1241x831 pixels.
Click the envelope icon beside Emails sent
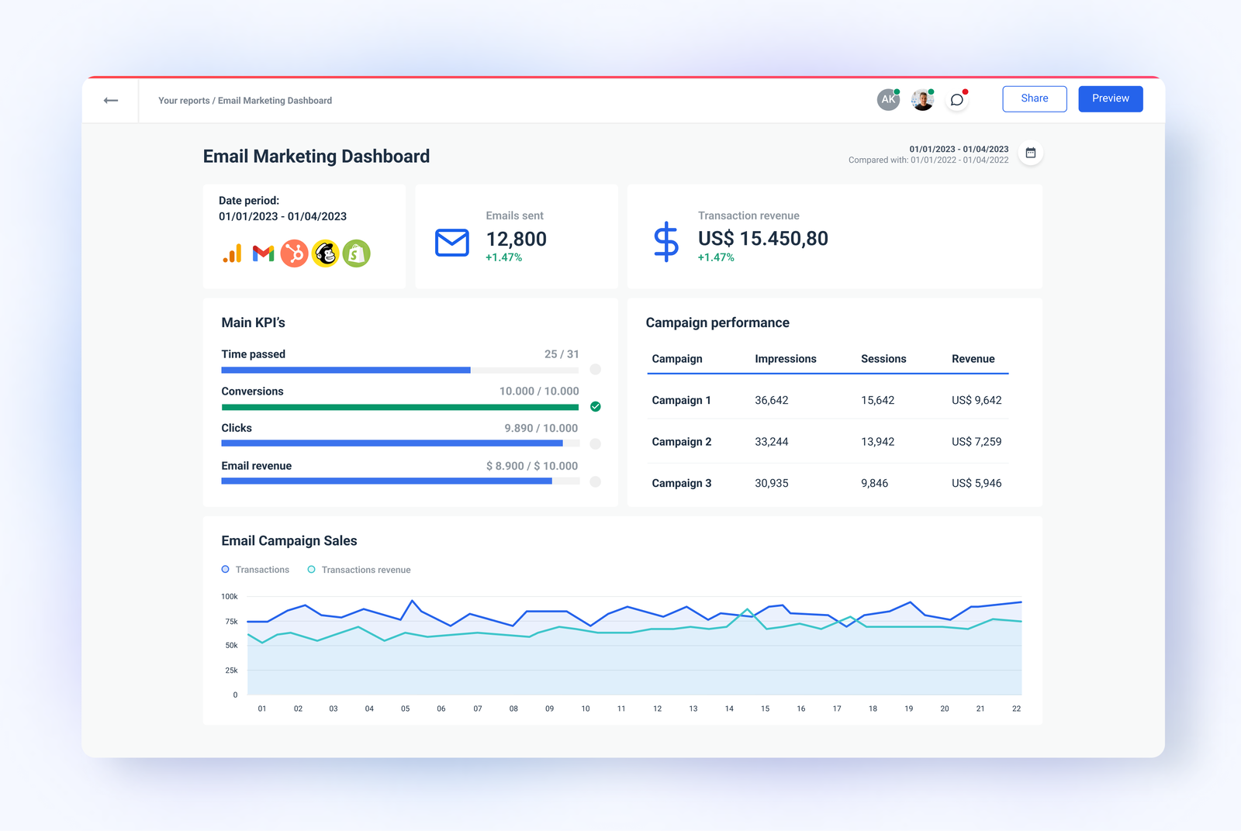click(x=451, y=243)
